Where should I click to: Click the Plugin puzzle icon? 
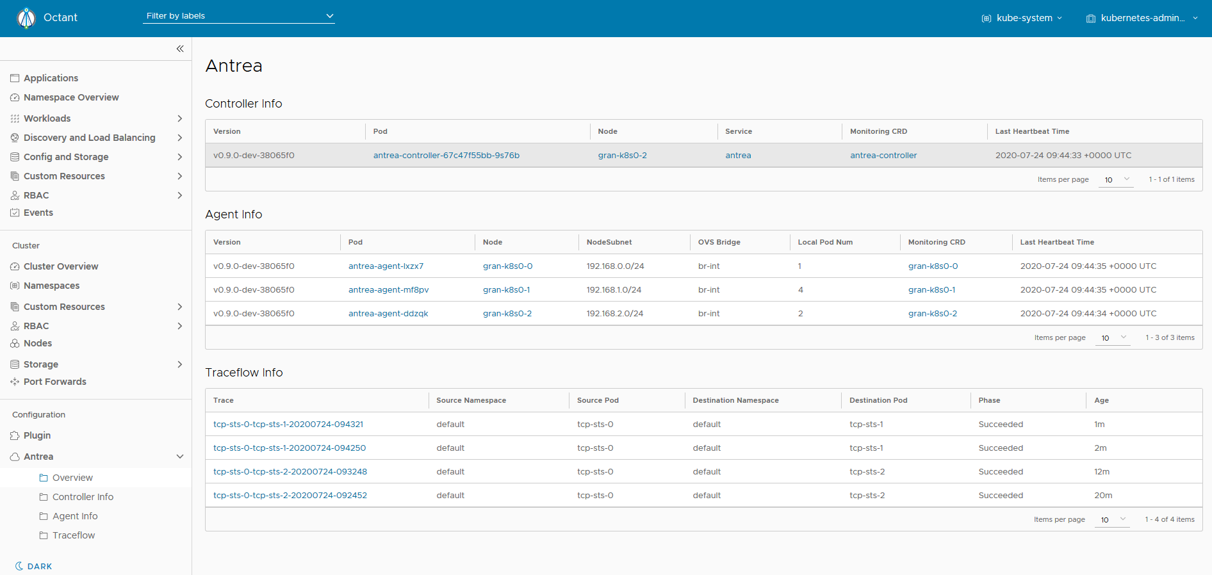tap(15, 435)
